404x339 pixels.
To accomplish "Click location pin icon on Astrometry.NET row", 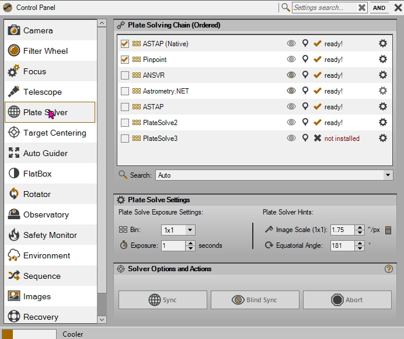I will click(305, 91).
